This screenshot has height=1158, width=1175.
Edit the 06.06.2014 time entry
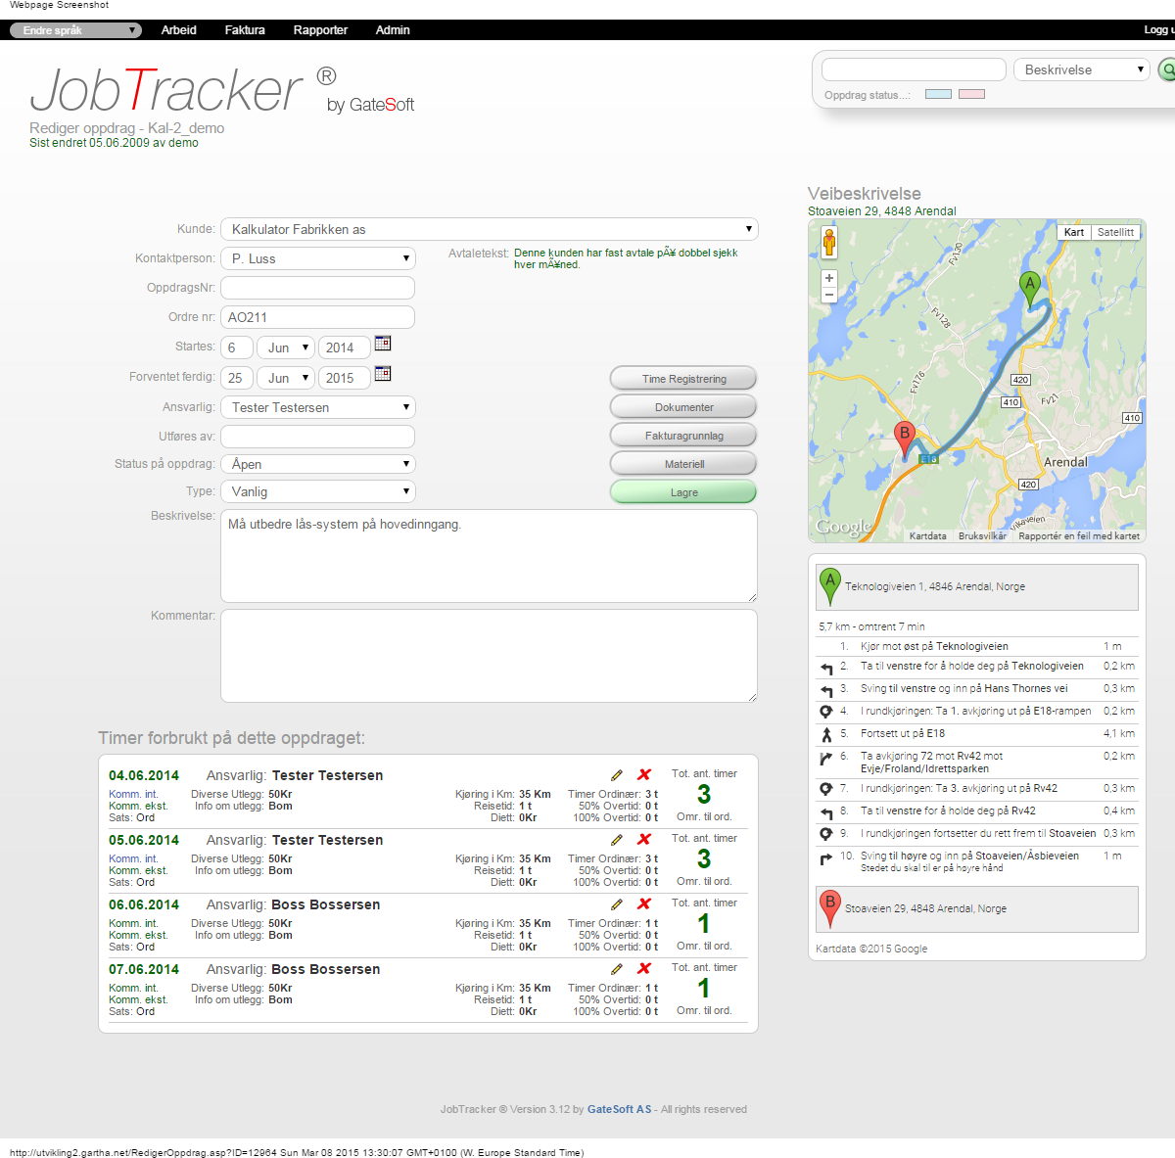[x=617, y=904]
